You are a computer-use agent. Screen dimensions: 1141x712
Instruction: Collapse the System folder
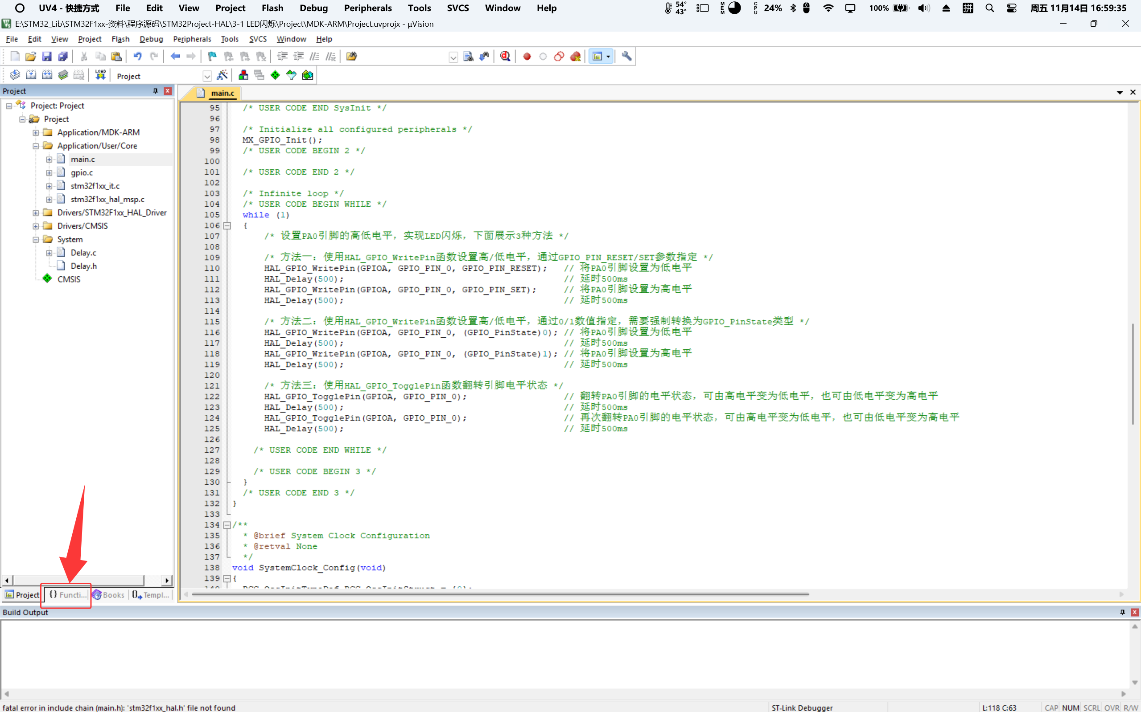tap(36, 240)
